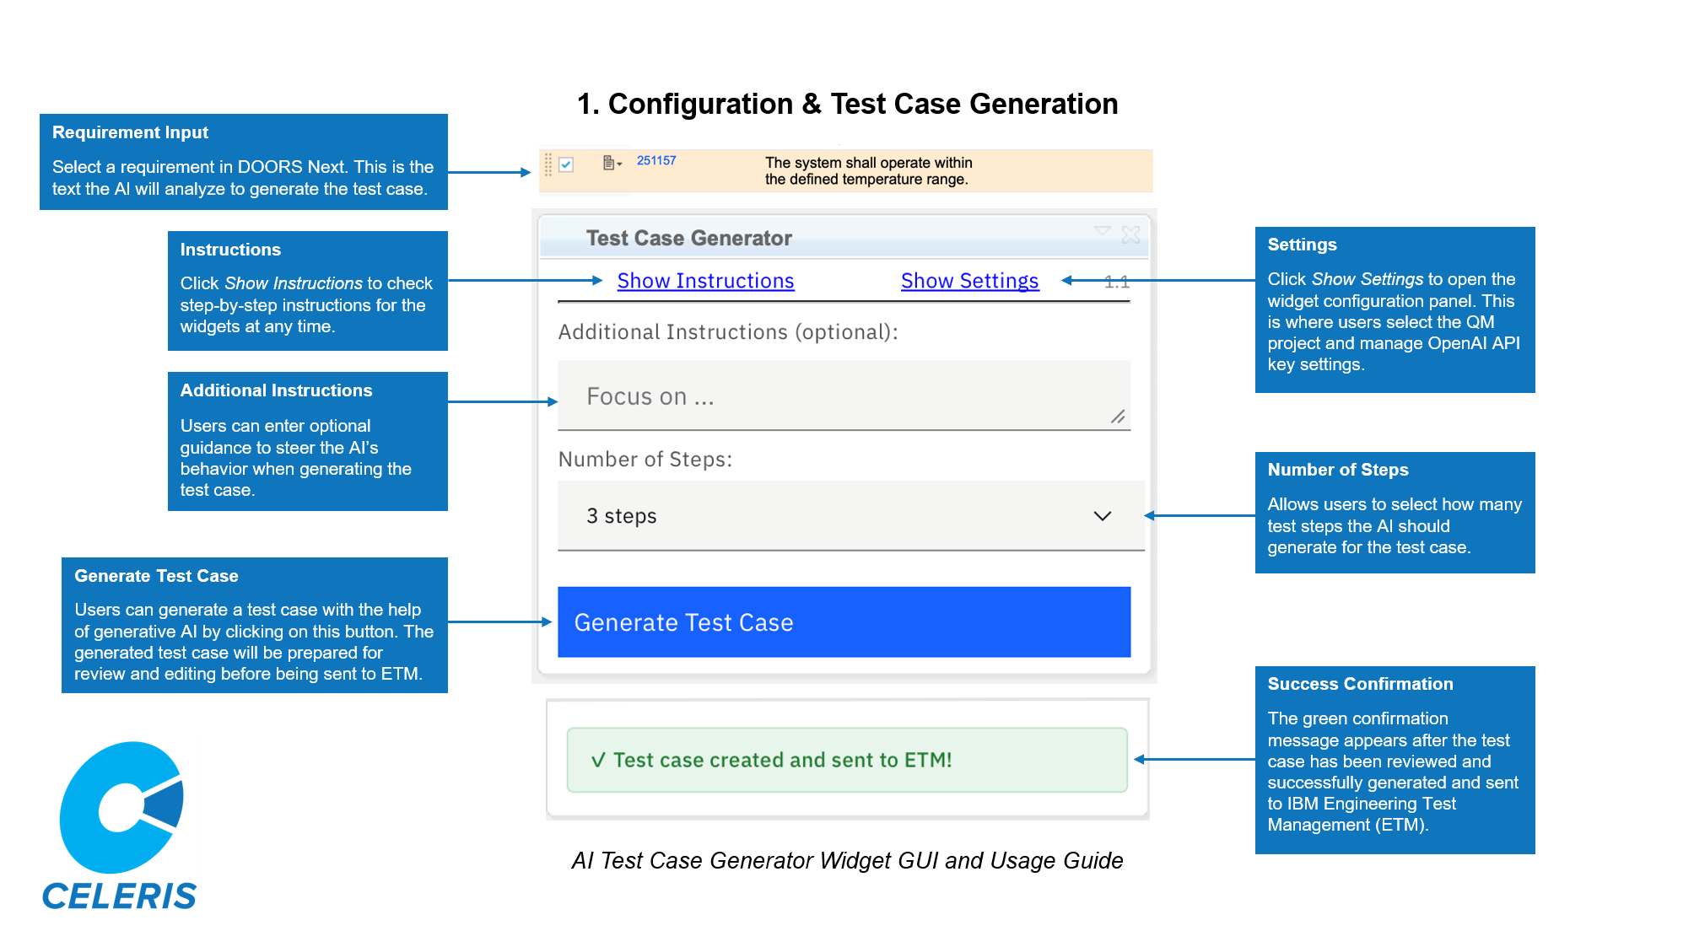1694x947 pixels.
Task: Expand the artifact menu caret next to the document icon
Action: coord(620,165)
